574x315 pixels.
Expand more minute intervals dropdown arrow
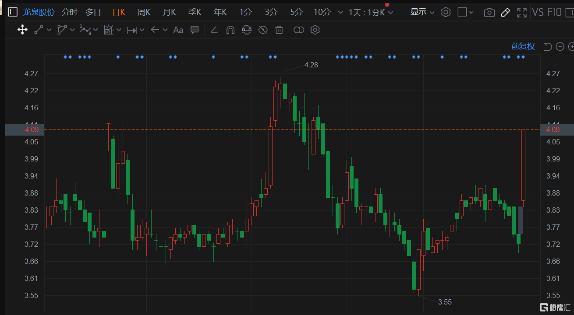[340, 13]
